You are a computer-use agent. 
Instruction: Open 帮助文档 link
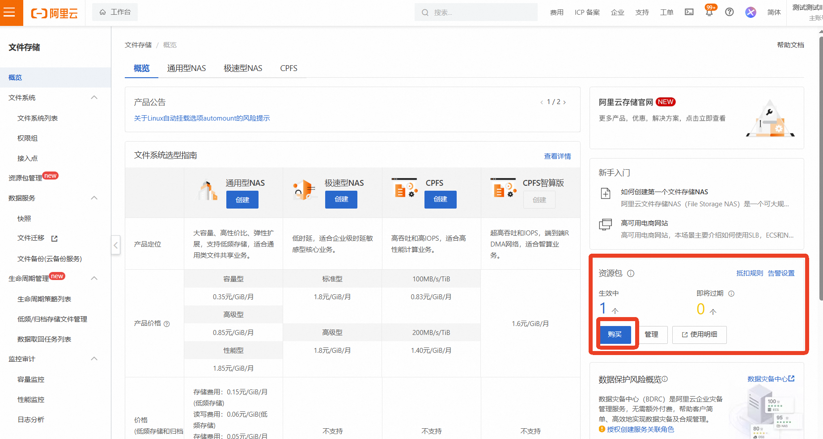(790, 45)
